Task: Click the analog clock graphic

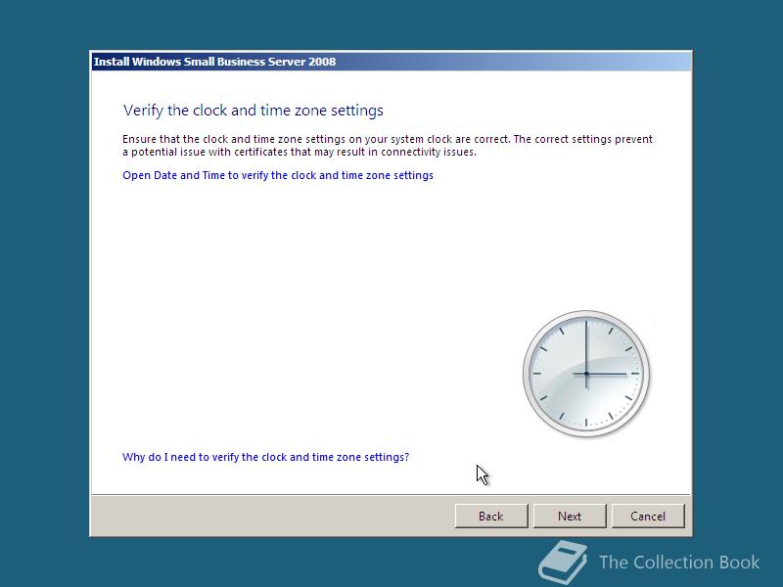Action: point(586,374)
